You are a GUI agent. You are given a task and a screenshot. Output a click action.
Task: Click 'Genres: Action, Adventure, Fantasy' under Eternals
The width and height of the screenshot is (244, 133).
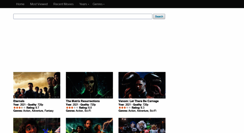click(x=33, y=111)
